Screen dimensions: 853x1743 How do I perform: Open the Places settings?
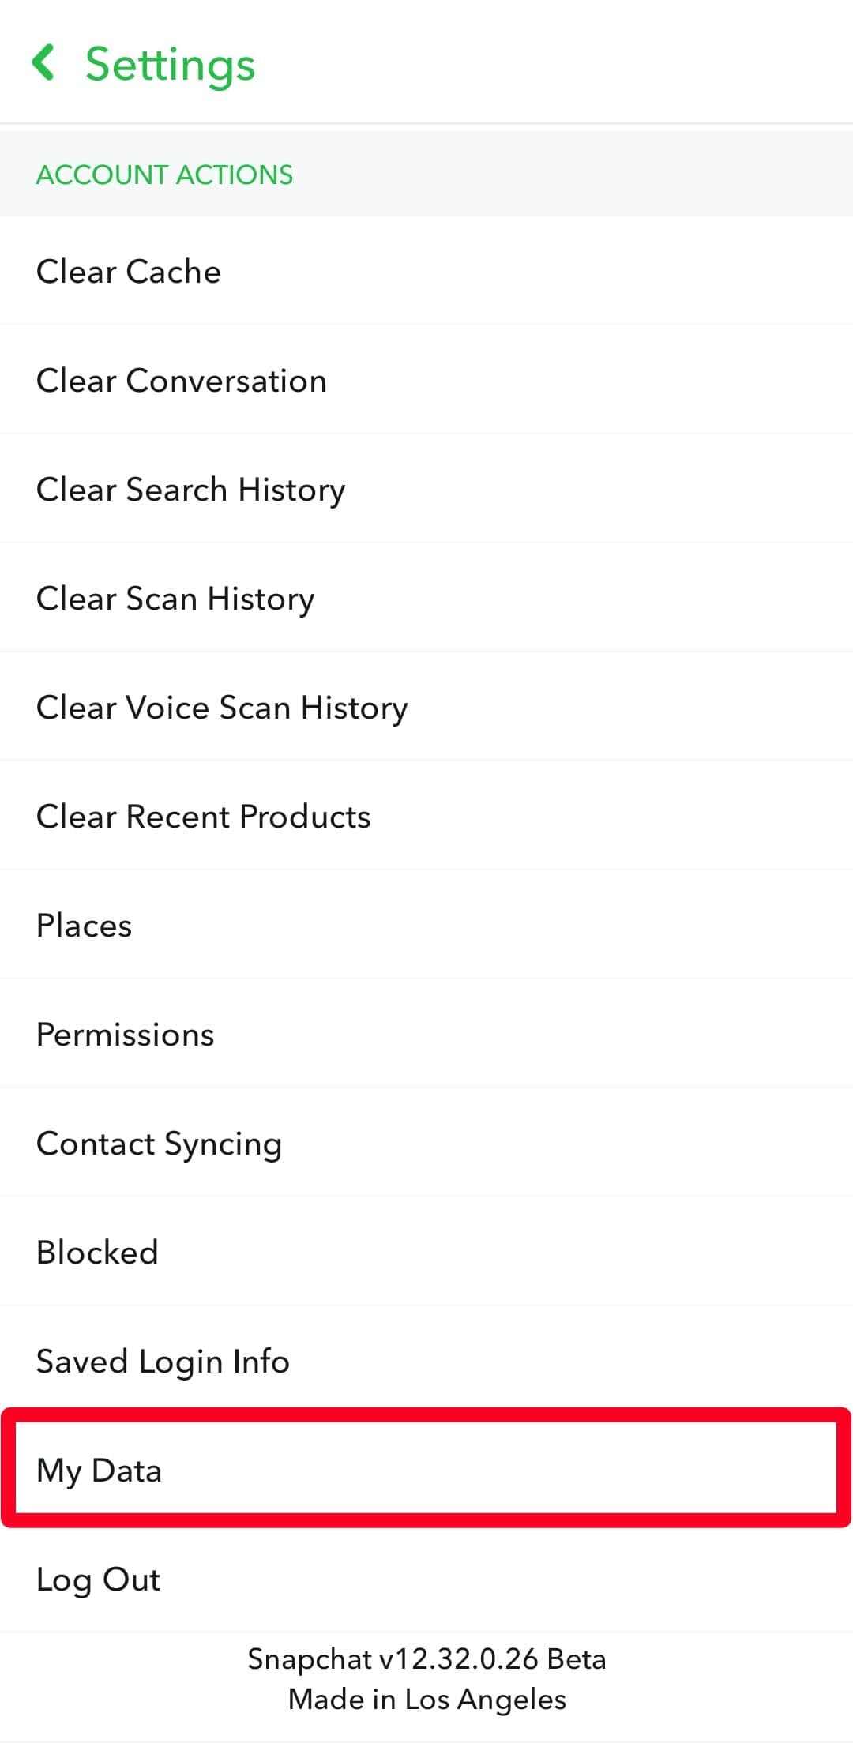[85, 926]
